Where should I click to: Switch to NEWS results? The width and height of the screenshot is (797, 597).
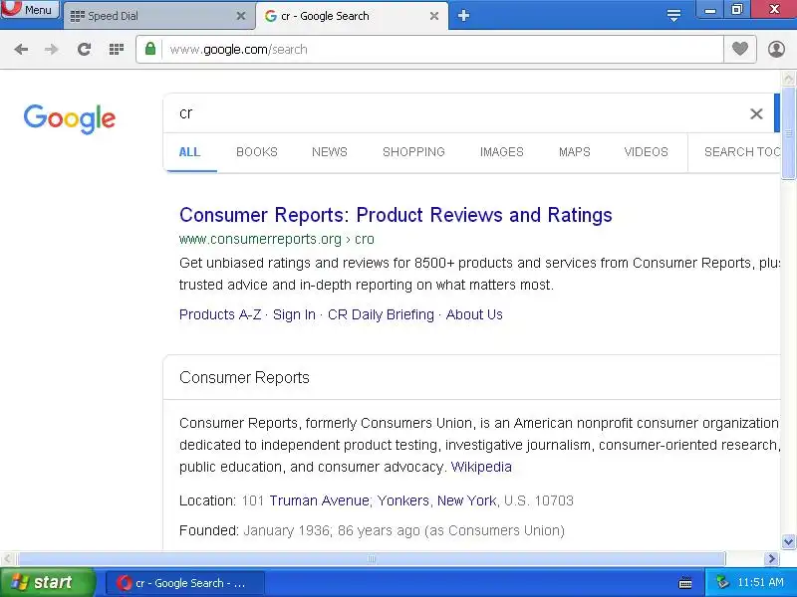coord(330,152)
